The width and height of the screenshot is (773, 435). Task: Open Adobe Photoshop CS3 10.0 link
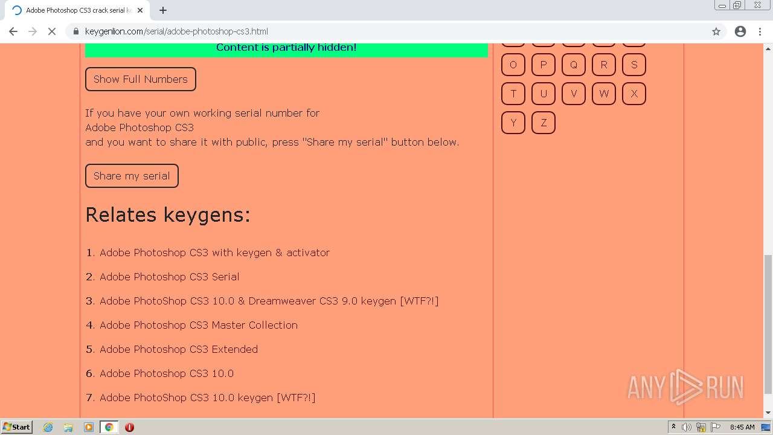167,373
